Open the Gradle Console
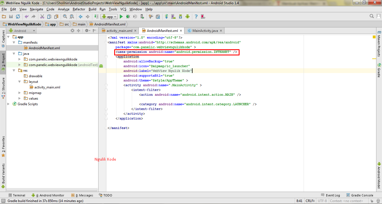The width and height of the screenshot is (382, 204). [360, 195]
